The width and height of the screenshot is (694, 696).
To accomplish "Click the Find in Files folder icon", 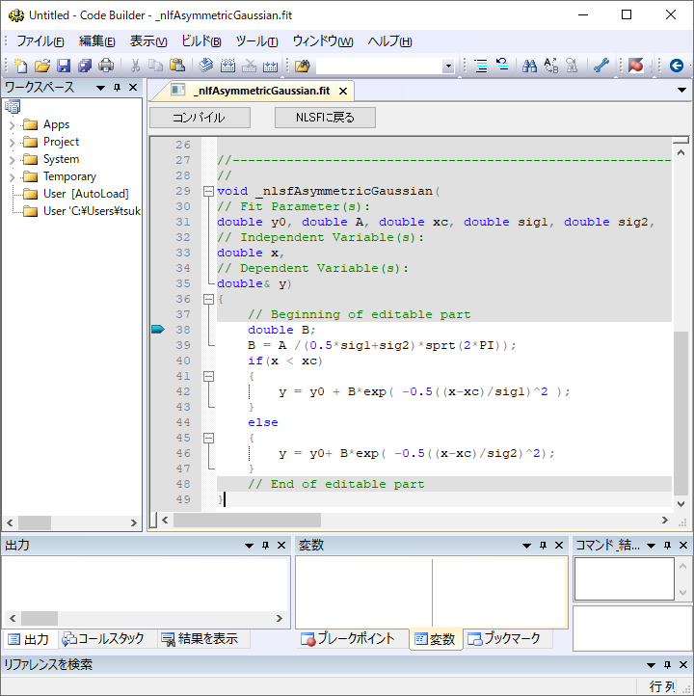I will tap(303, 66).
